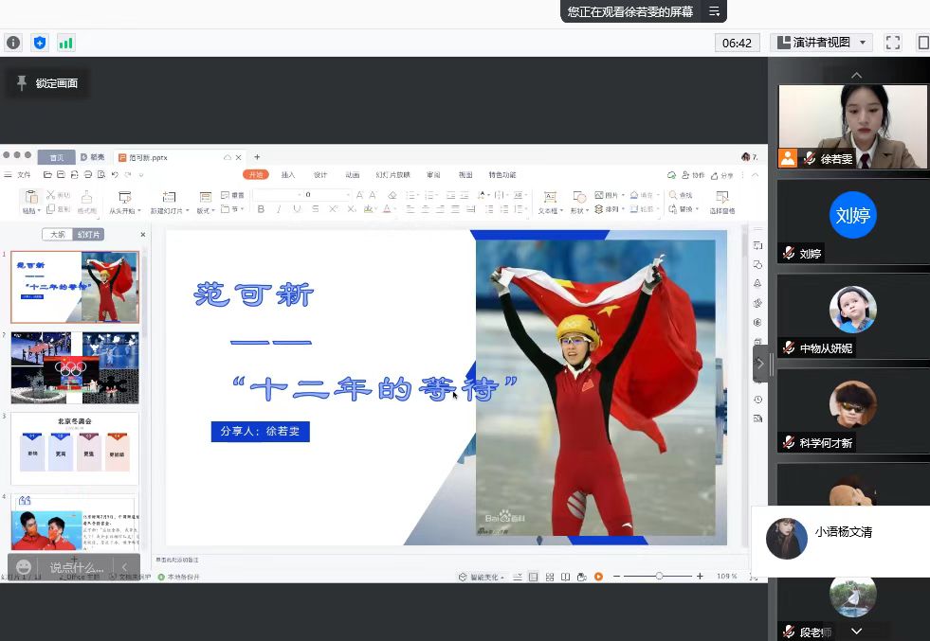Switch to slide sorter view icon
This screenshot has width=930, height=641.
click(549, 577)
